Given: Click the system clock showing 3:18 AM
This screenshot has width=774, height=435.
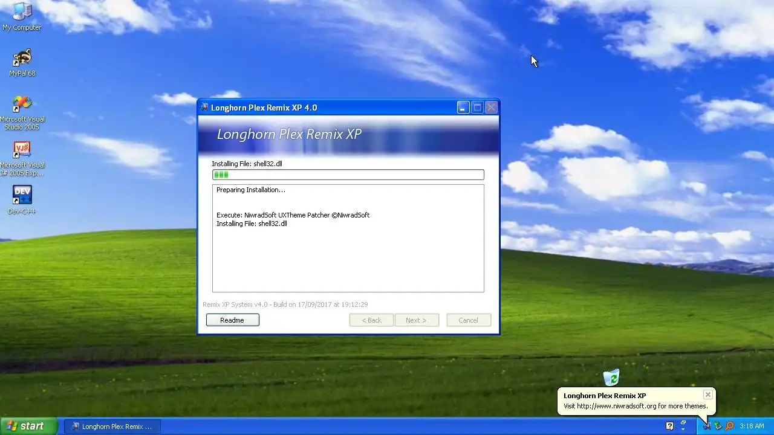Looking at the screenshot, I should click(752, 426).
